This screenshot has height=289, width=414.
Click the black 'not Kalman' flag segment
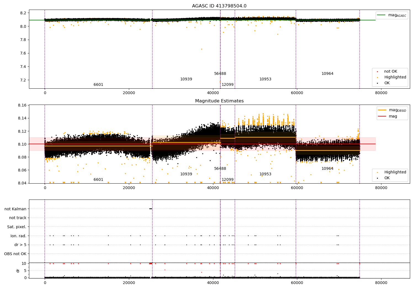coord(150,209)
